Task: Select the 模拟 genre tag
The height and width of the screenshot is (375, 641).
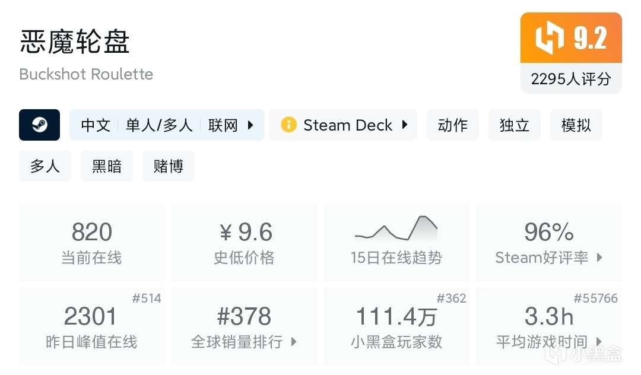Action: pos(576,125)
